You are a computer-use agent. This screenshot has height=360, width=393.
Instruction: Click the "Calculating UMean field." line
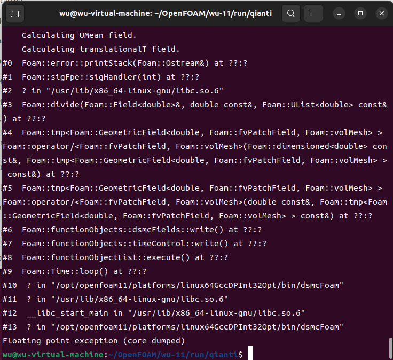(x=79, y=35)
